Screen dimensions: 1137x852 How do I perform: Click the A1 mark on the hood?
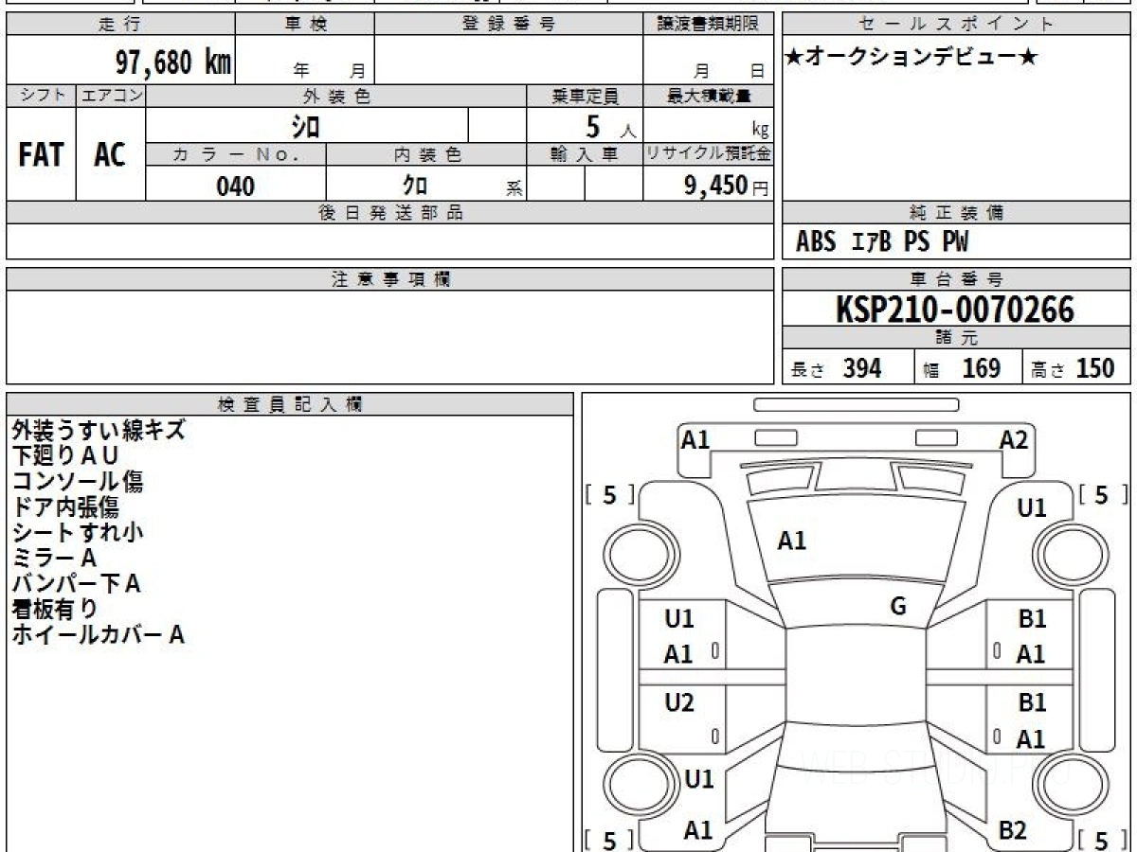791,541
